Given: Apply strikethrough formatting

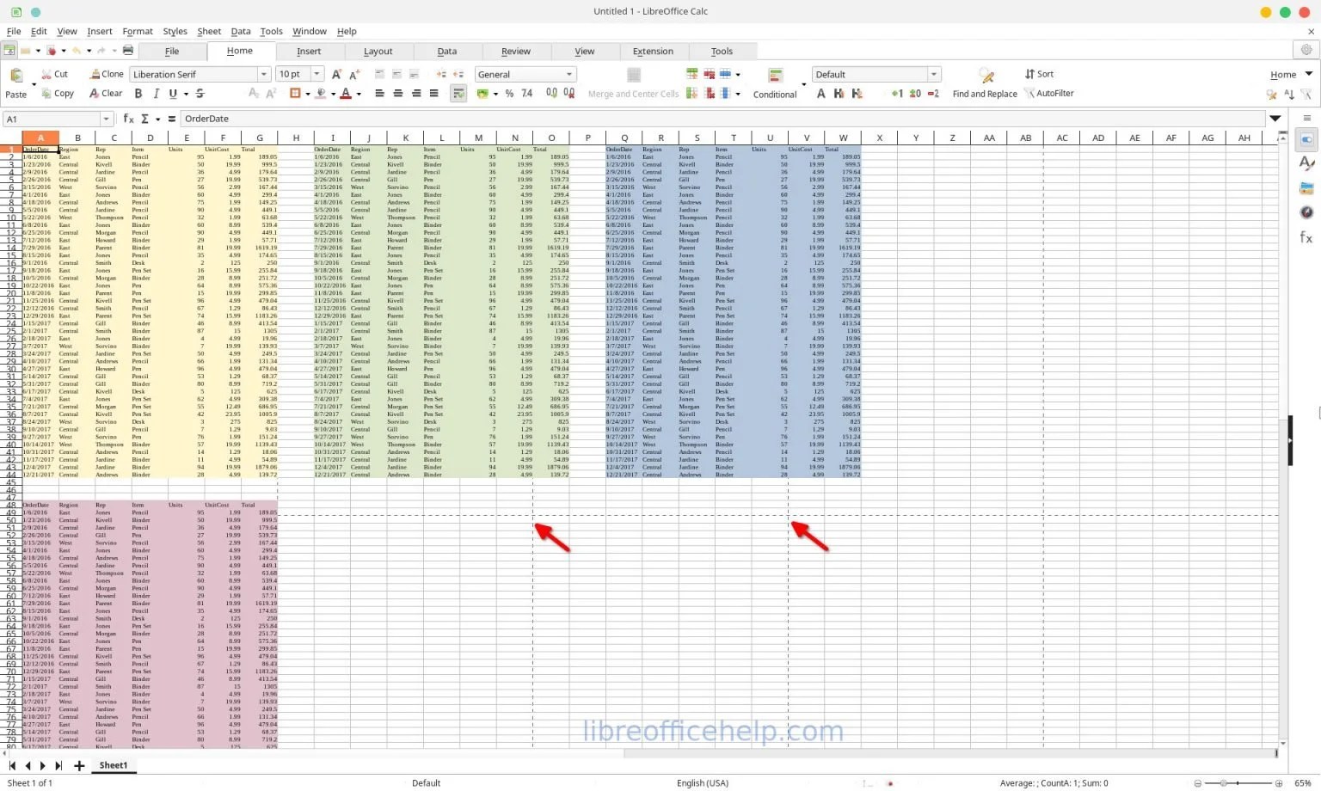Looking at the screenshot, I should coord(200,93).
